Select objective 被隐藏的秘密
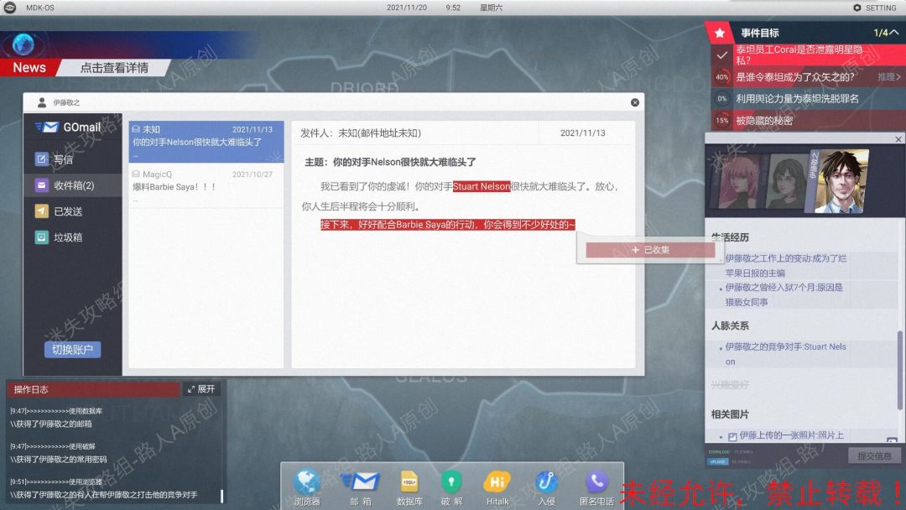Viewport: 906px width, 510px height. pos(806,121)
